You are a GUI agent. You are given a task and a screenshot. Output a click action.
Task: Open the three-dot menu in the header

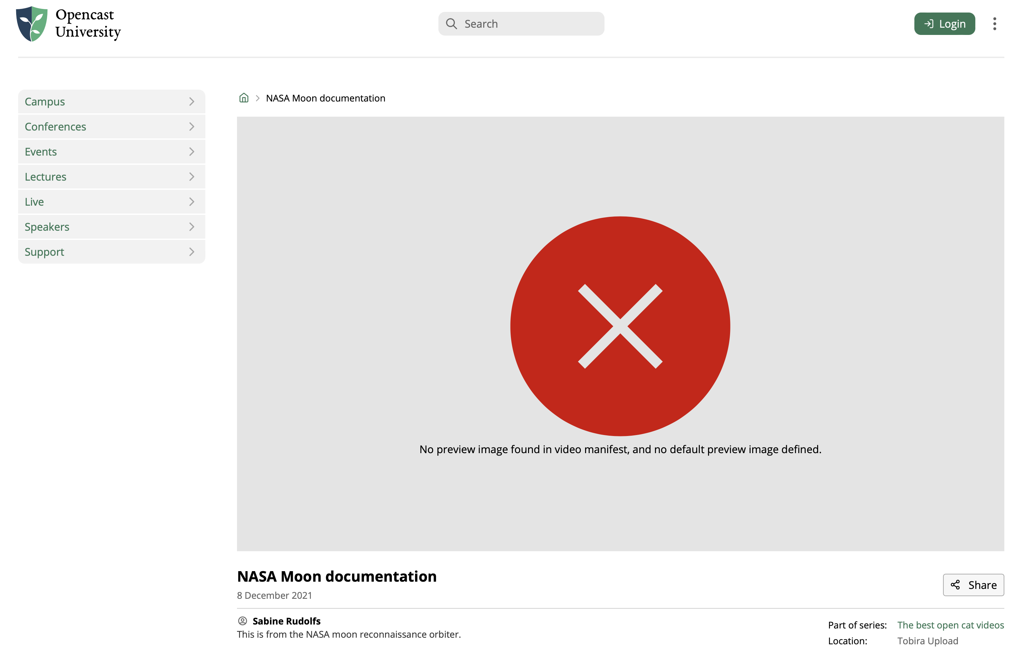coord(994,24)
